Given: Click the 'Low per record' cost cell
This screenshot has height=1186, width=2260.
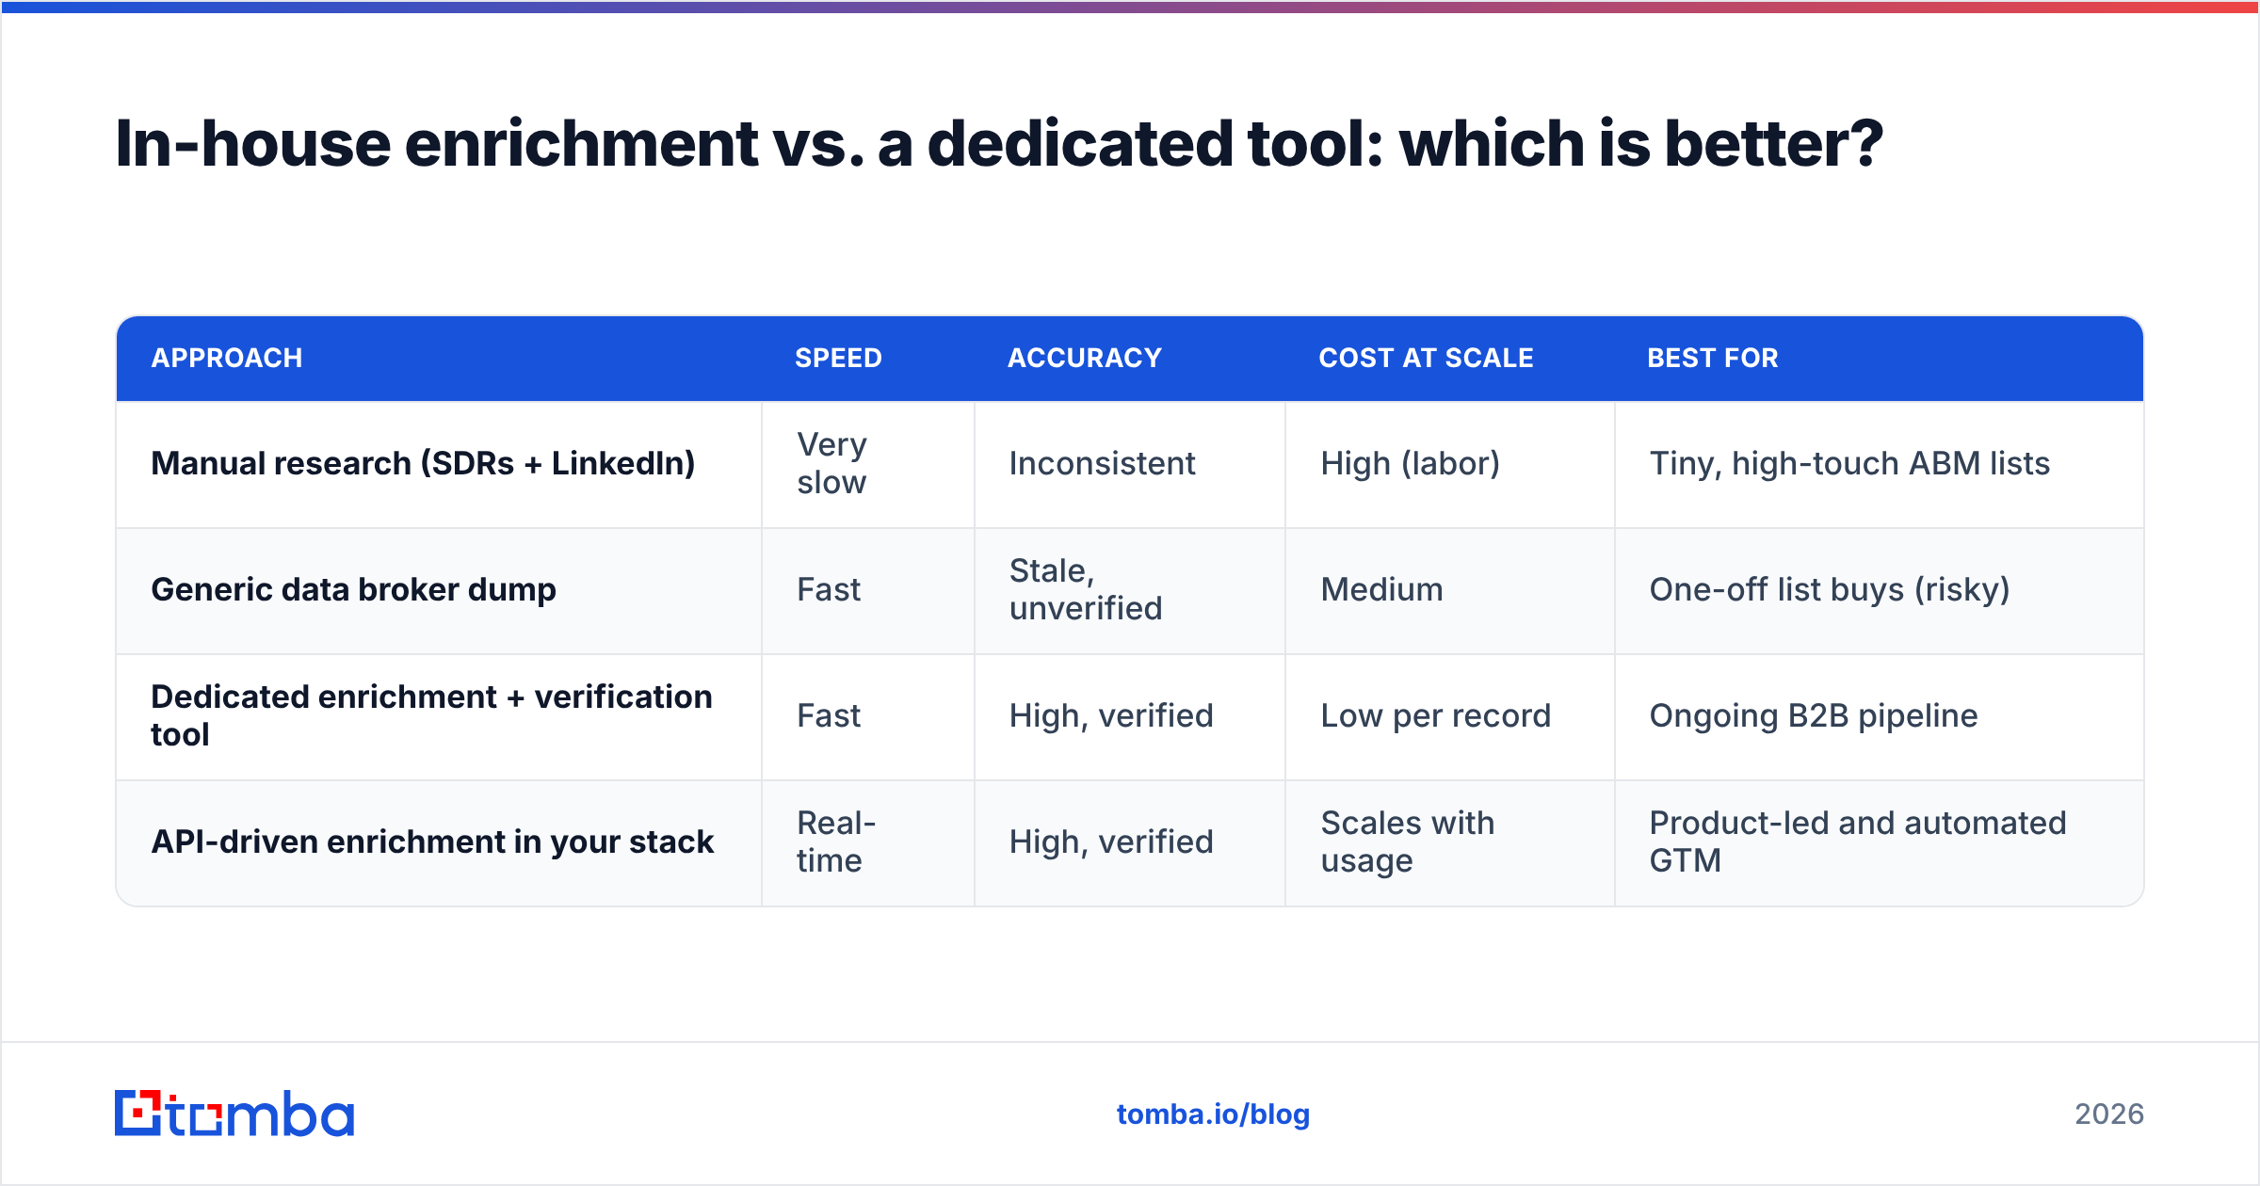Looking at the screenshot, I should click(x=1435, y=715).
